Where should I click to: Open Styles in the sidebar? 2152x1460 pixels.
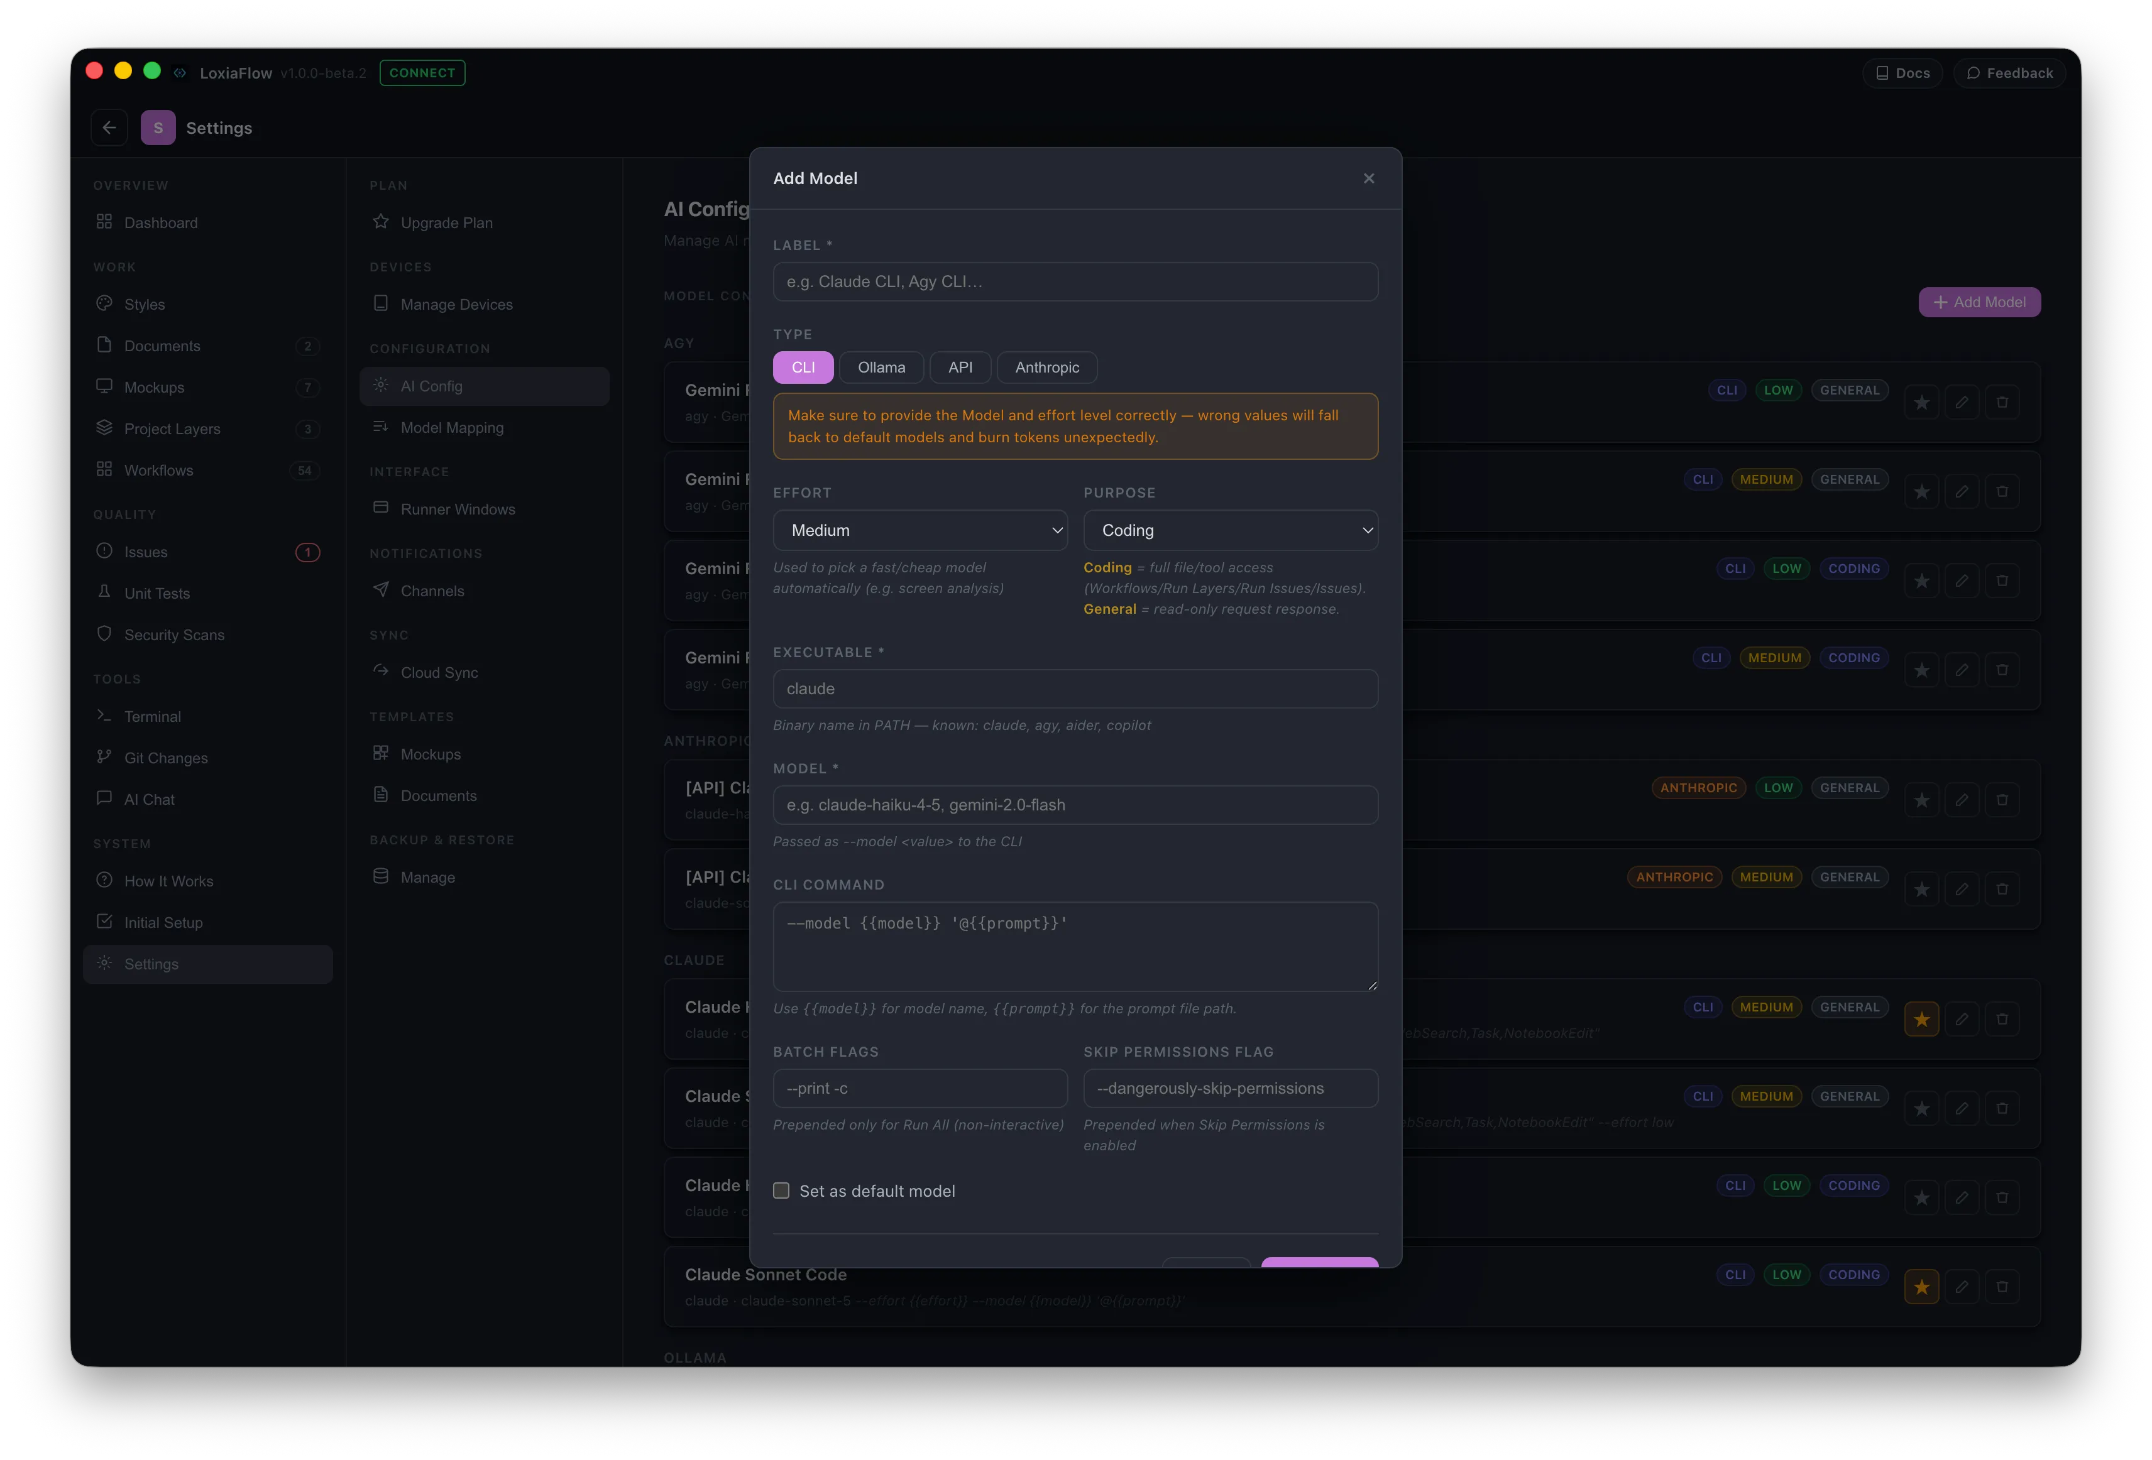click(x=207, y=305)
